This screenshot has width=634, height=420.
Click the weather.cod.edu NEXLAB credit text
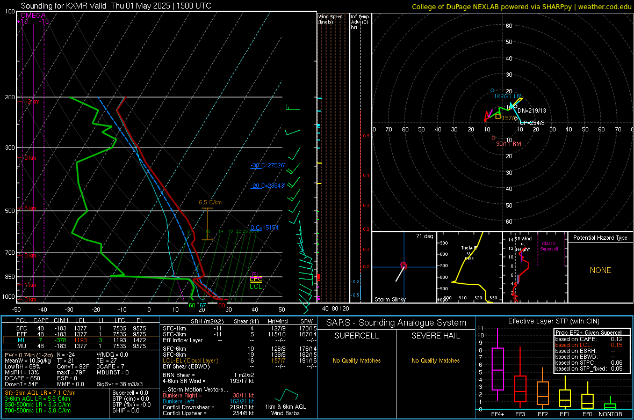521,6
